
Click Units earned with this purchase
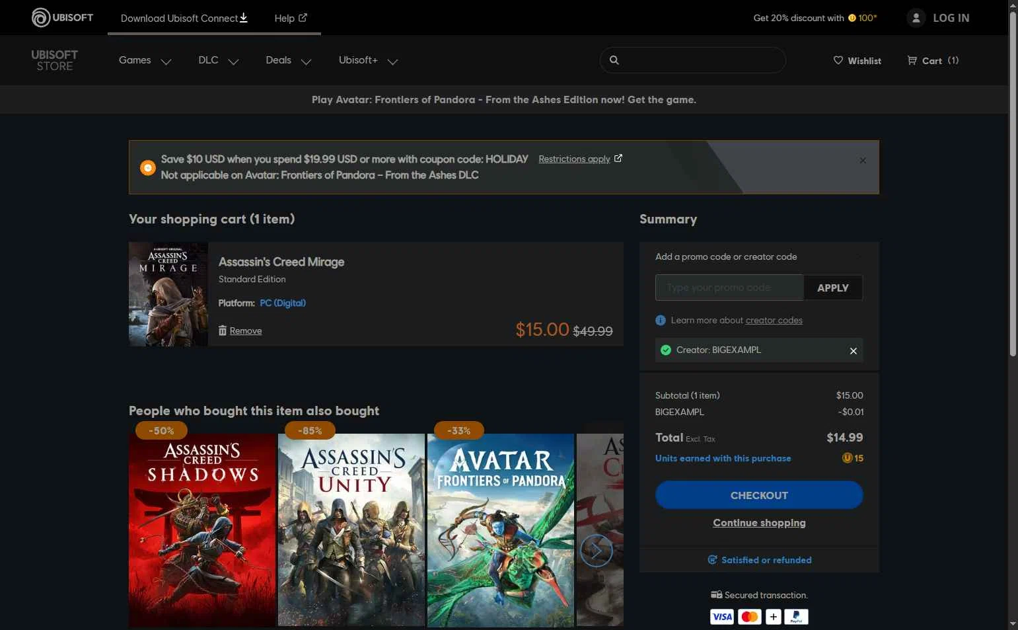pyautogui.click(x=723, y=458)
